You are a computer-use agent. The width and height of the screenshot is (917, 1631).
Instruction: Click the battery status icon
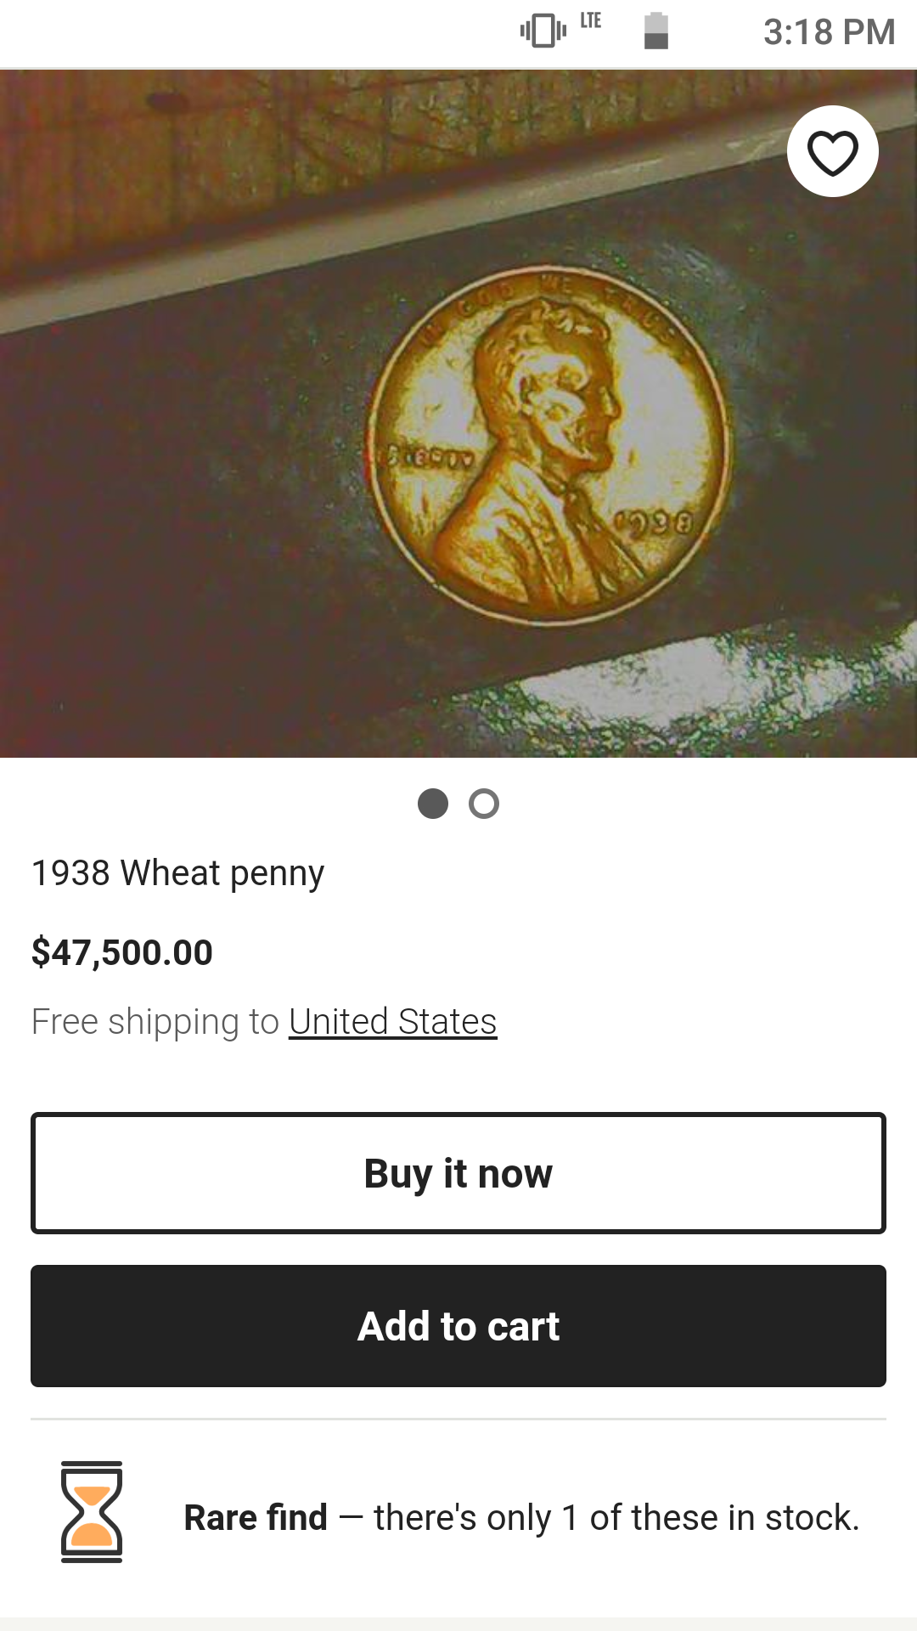[x=656, y=31]
